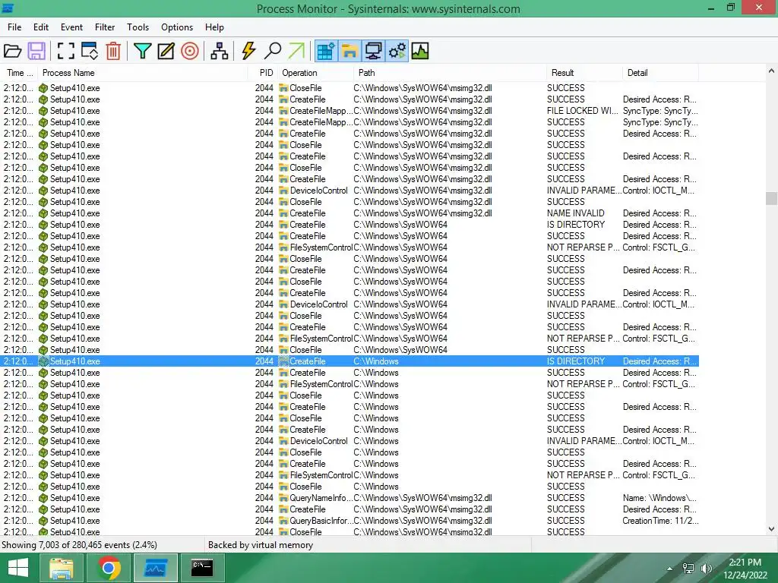Open the Process Tree icon

point(219,51)
